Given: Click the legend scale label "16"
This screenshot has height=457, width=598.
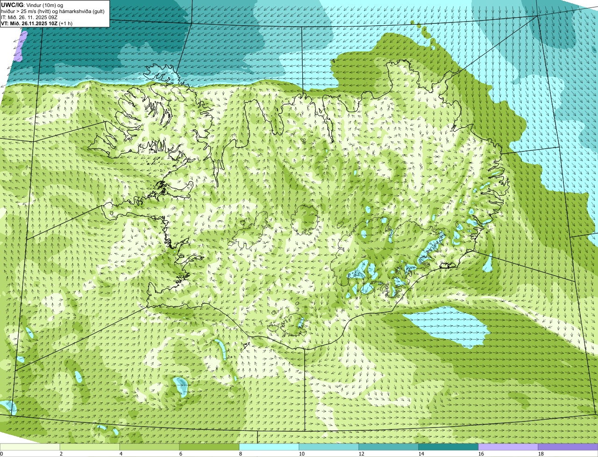Looking at the screenshot, I should tap(481, 454).
